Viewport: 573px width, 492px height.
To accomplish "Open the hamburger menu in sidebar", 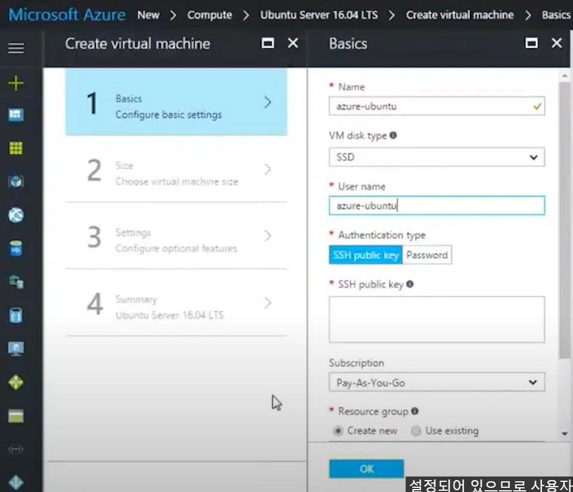I will [x=16, y=48].
